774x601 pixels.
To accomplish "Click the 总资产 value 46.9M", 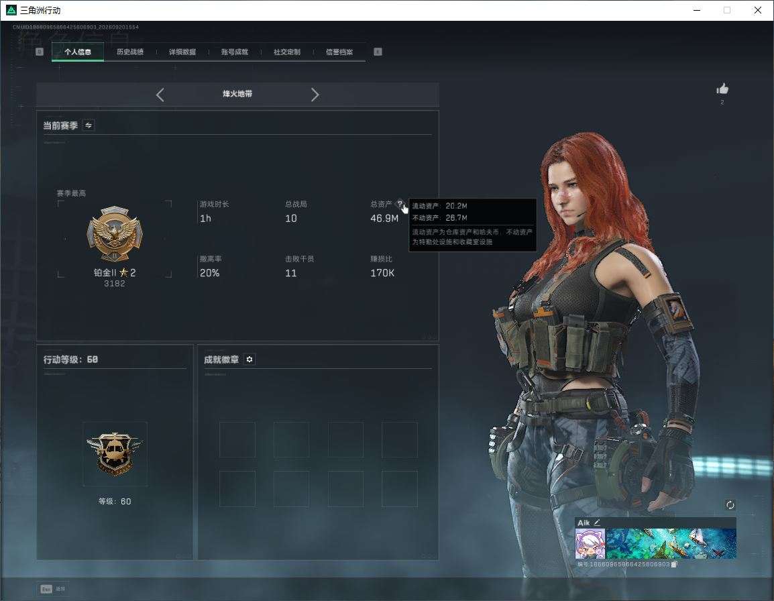I will pos(384,218).
